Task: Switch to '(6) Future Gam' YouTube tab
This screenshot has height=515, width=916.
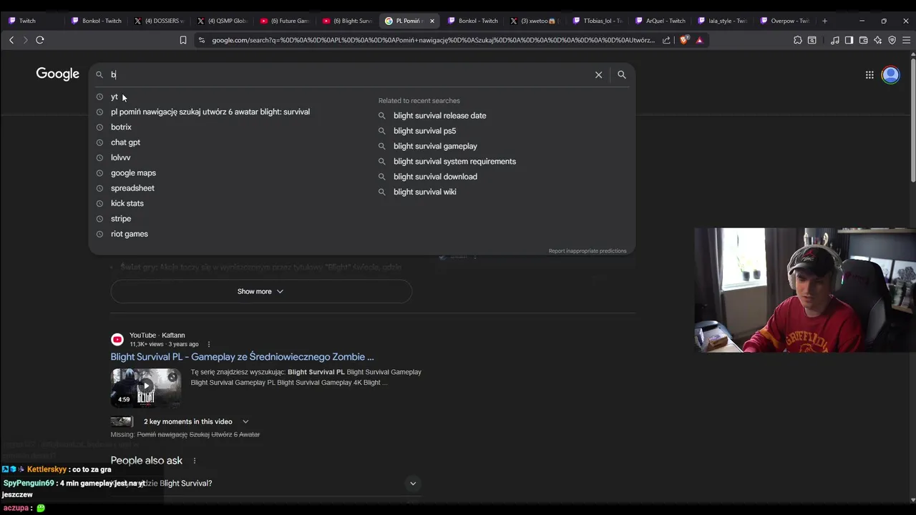Action: point(285,21)
